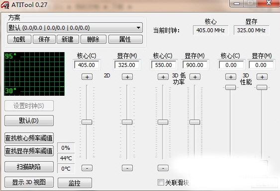Click the temperature graph display
280x191 pixels.
pyautogui.click(x=34, y=74)
